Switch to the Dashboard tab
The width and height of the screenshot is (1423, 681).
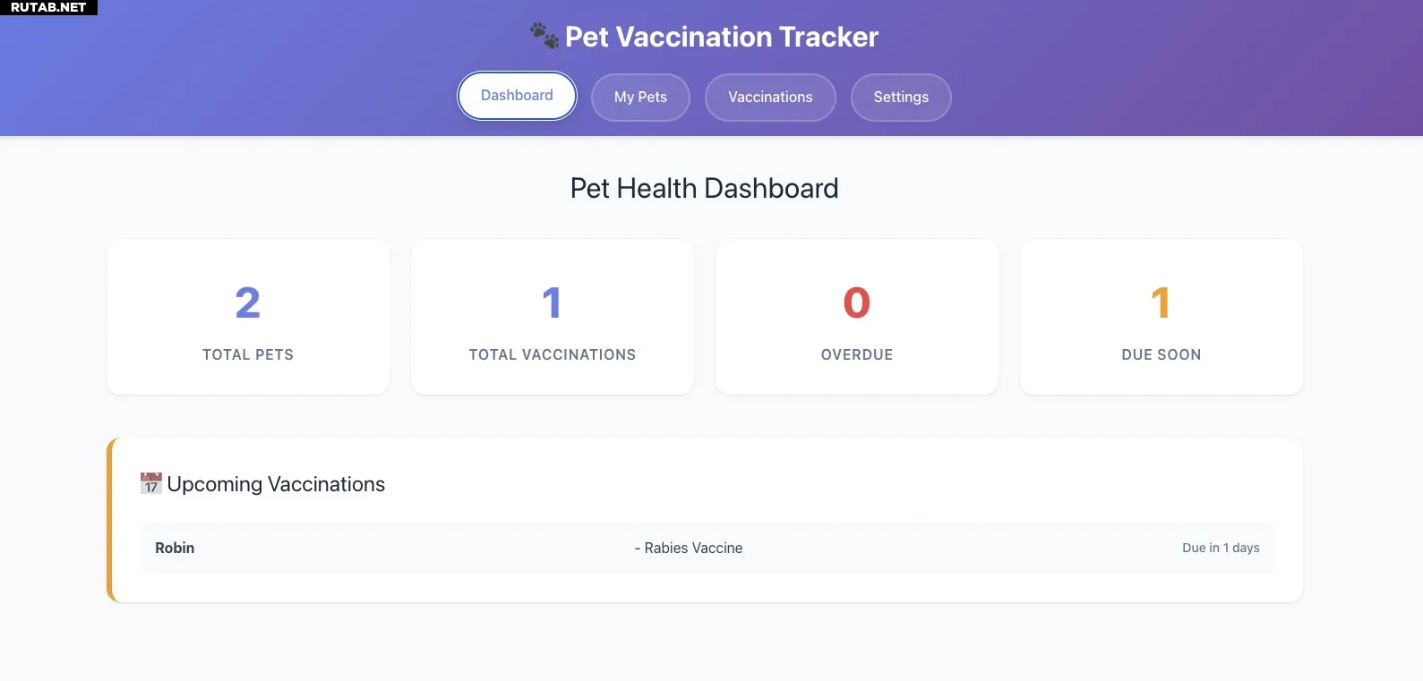pos(517,96)
